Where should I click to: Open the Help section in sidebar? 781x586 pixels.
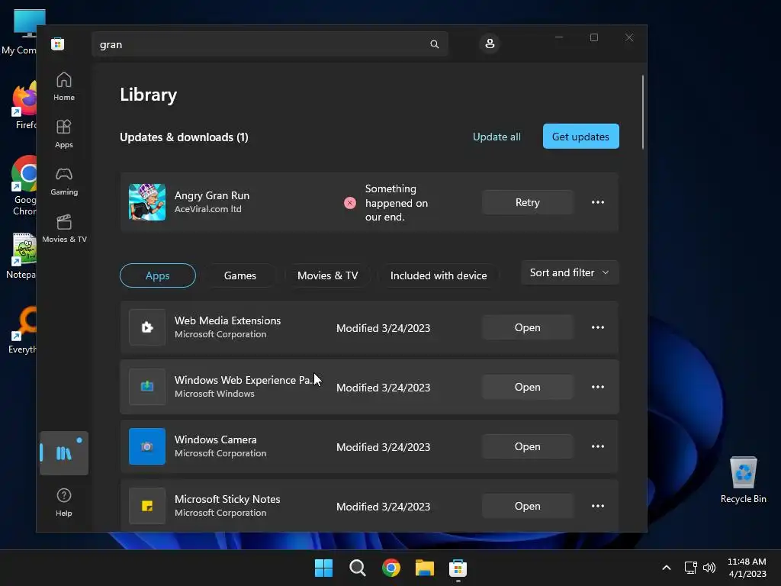(x=64, y=502)
